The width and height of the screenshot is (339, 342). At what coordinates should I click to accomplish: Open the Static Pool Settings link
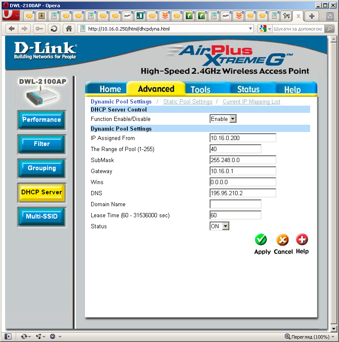188,102
